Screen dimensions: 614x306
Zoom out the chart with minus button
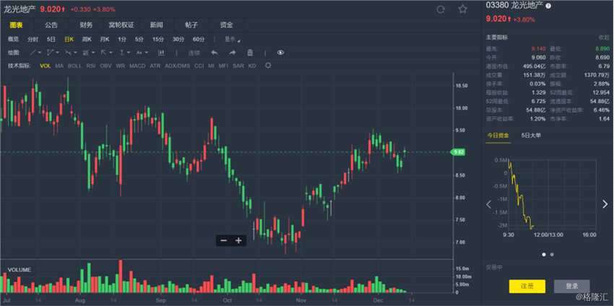click(x=224, y=240)
